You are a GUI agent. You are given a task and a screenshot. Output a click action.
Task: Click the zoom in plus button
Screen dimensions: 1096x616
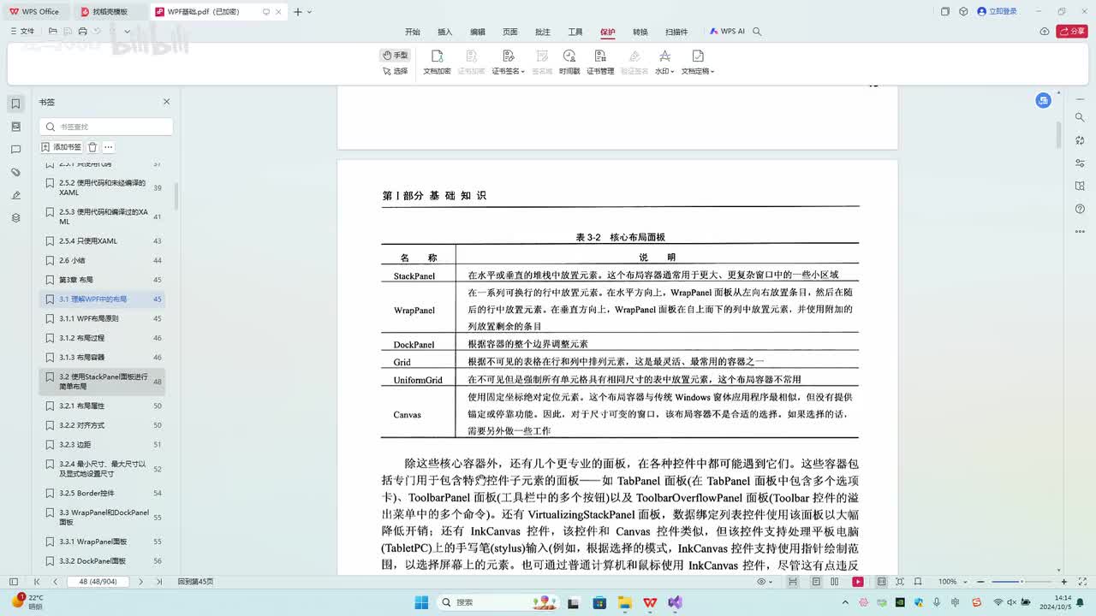tap(1064, 582)
